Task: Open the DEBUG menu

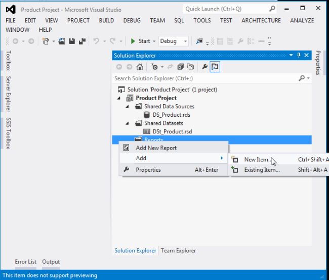Action: click(132, 20)
